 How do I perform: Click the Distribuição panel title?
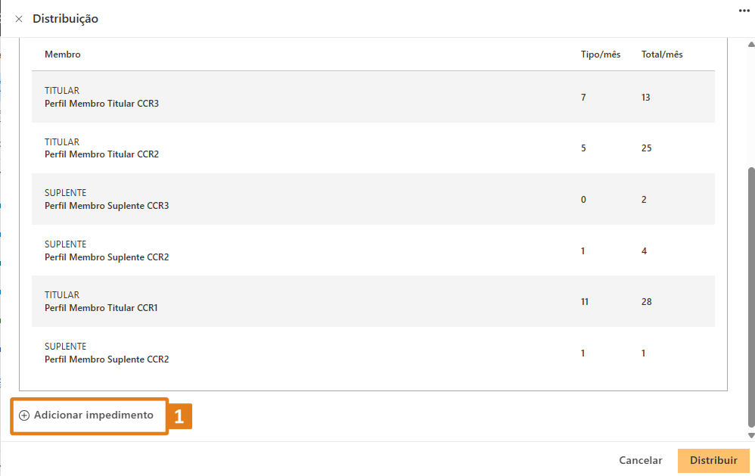click(x=65, y=19)
